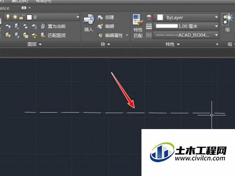Click Thaw All Layers icon
Image resolution: width=235 pixels, height=176 pixels.
(25, 35)
